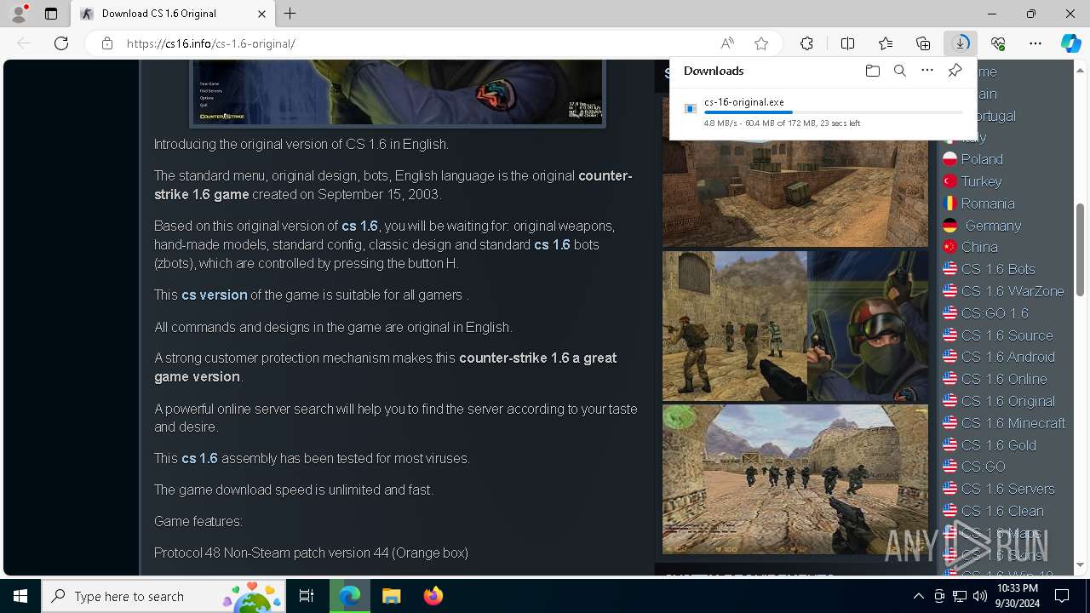Open the Poland link
The height and width of the screenshot is (613, 1090).
pos(982,159)
